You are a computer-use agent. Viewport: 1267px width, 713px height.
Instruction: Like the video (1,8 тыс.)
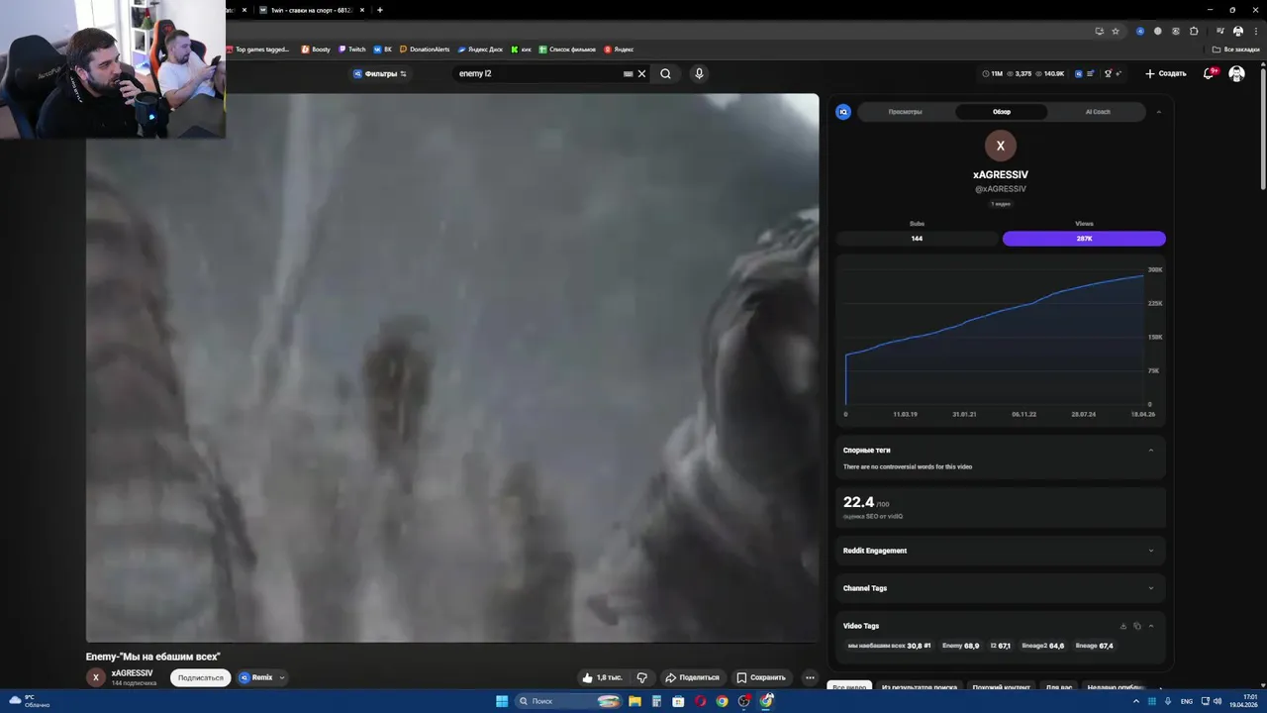click(x=602, y=677)
